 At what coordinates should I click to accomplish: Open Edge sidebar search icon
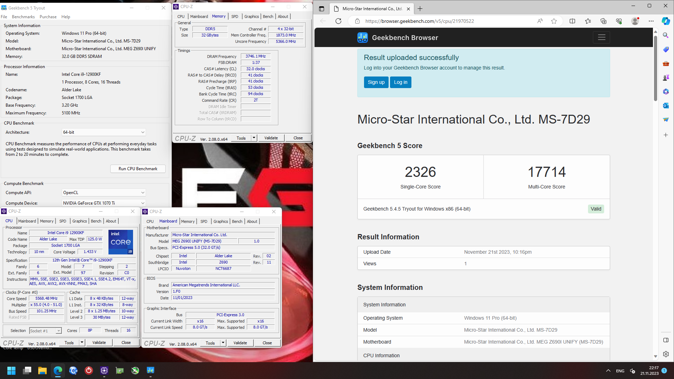666,35
